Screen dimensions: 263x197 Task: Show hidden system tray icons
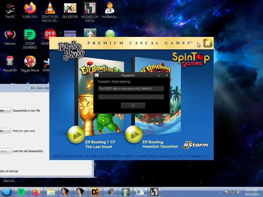pos(220,192)
